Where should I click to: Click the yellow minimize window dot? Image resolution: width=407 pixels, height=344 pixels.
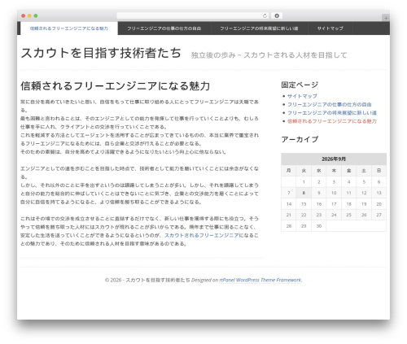[x=29, y=15]
